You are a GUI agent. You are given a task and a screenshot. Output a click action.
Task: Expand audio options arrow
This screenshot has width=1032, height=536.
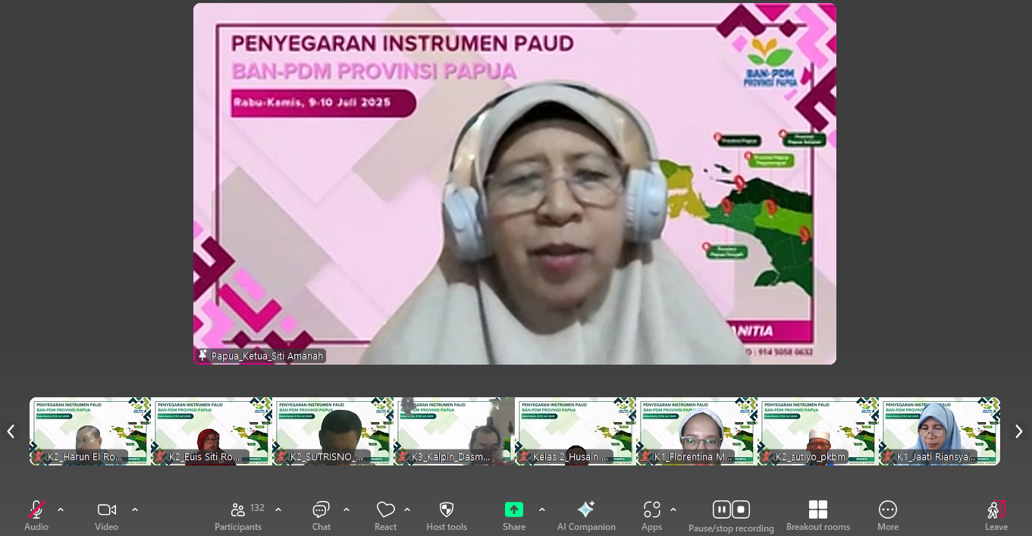point(61,509)
